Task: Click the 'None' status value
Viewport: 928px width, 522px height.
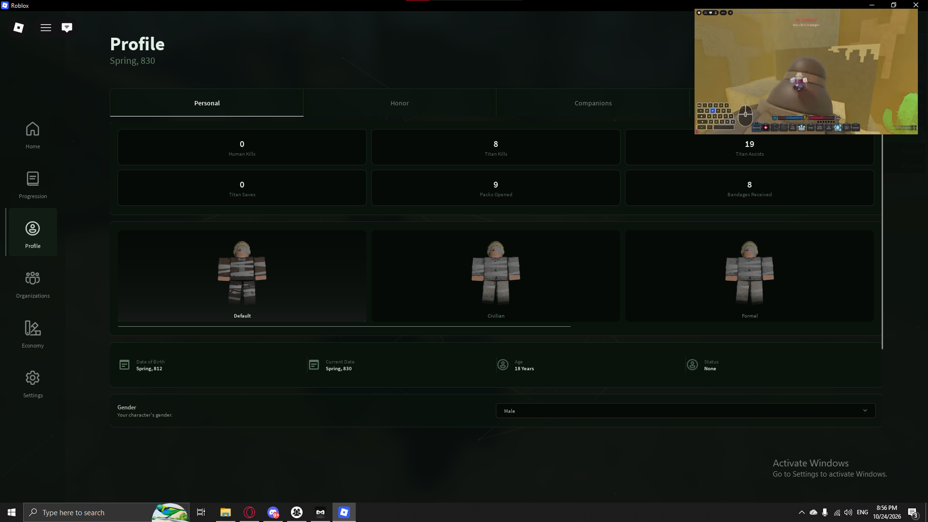Action: (x=710, y=369)
